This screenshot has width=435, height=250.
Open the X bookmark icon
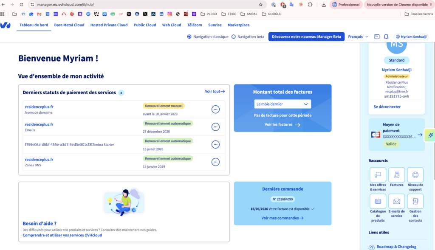[145, 14]
